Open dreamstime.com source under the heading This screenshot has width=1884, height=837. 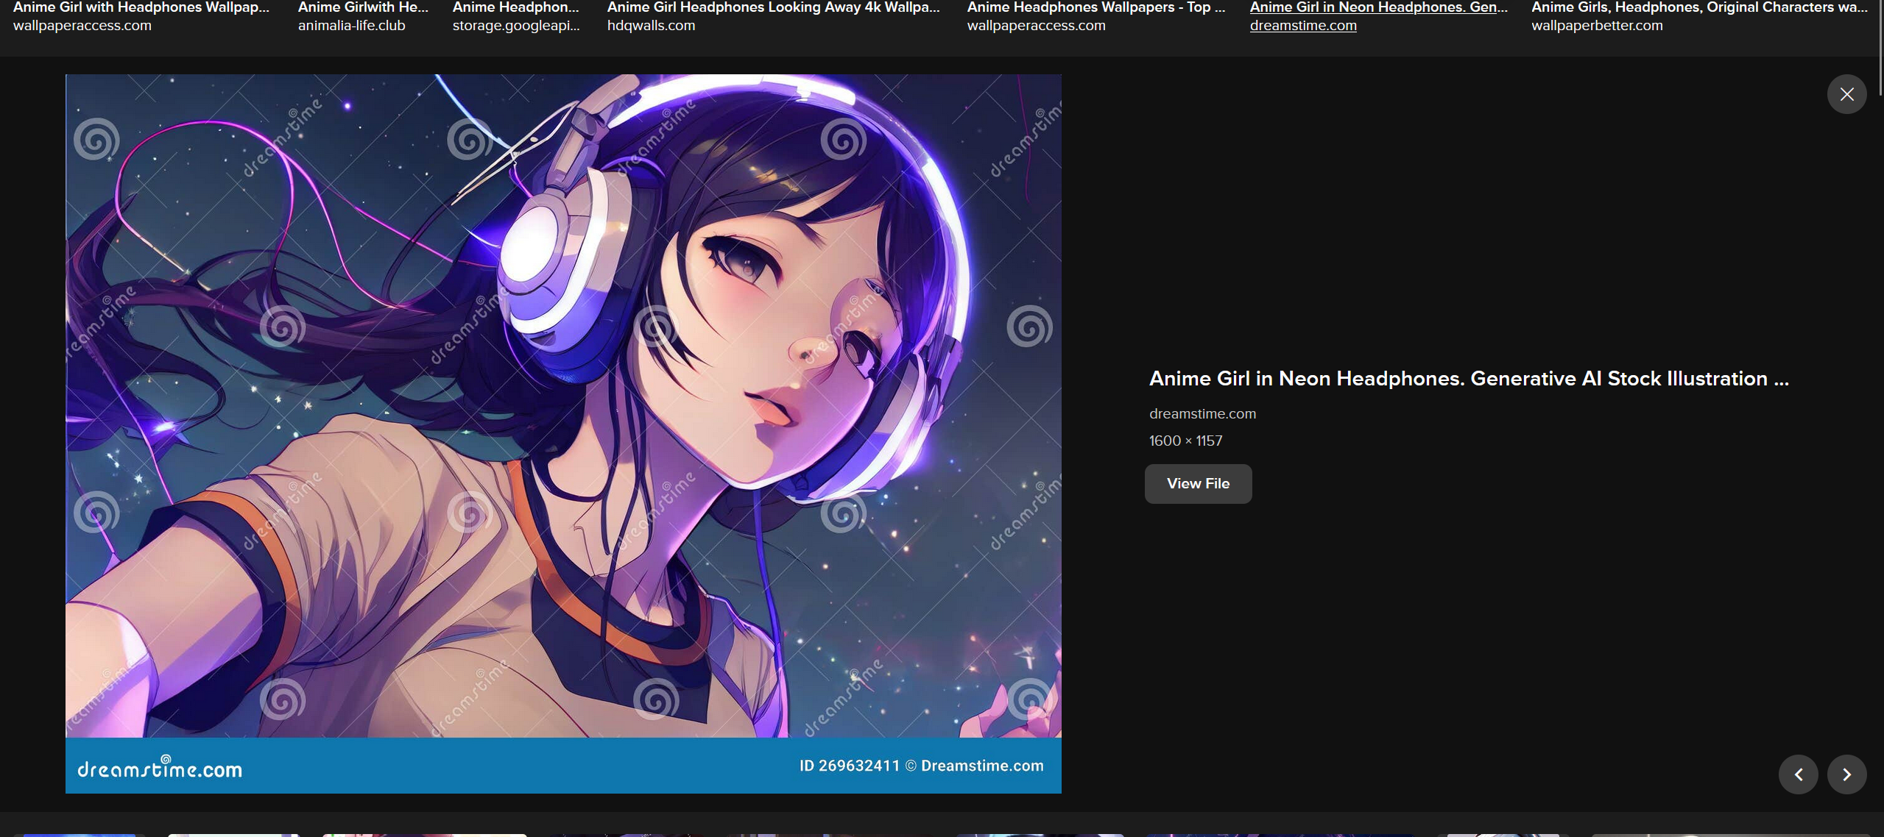1202,414
